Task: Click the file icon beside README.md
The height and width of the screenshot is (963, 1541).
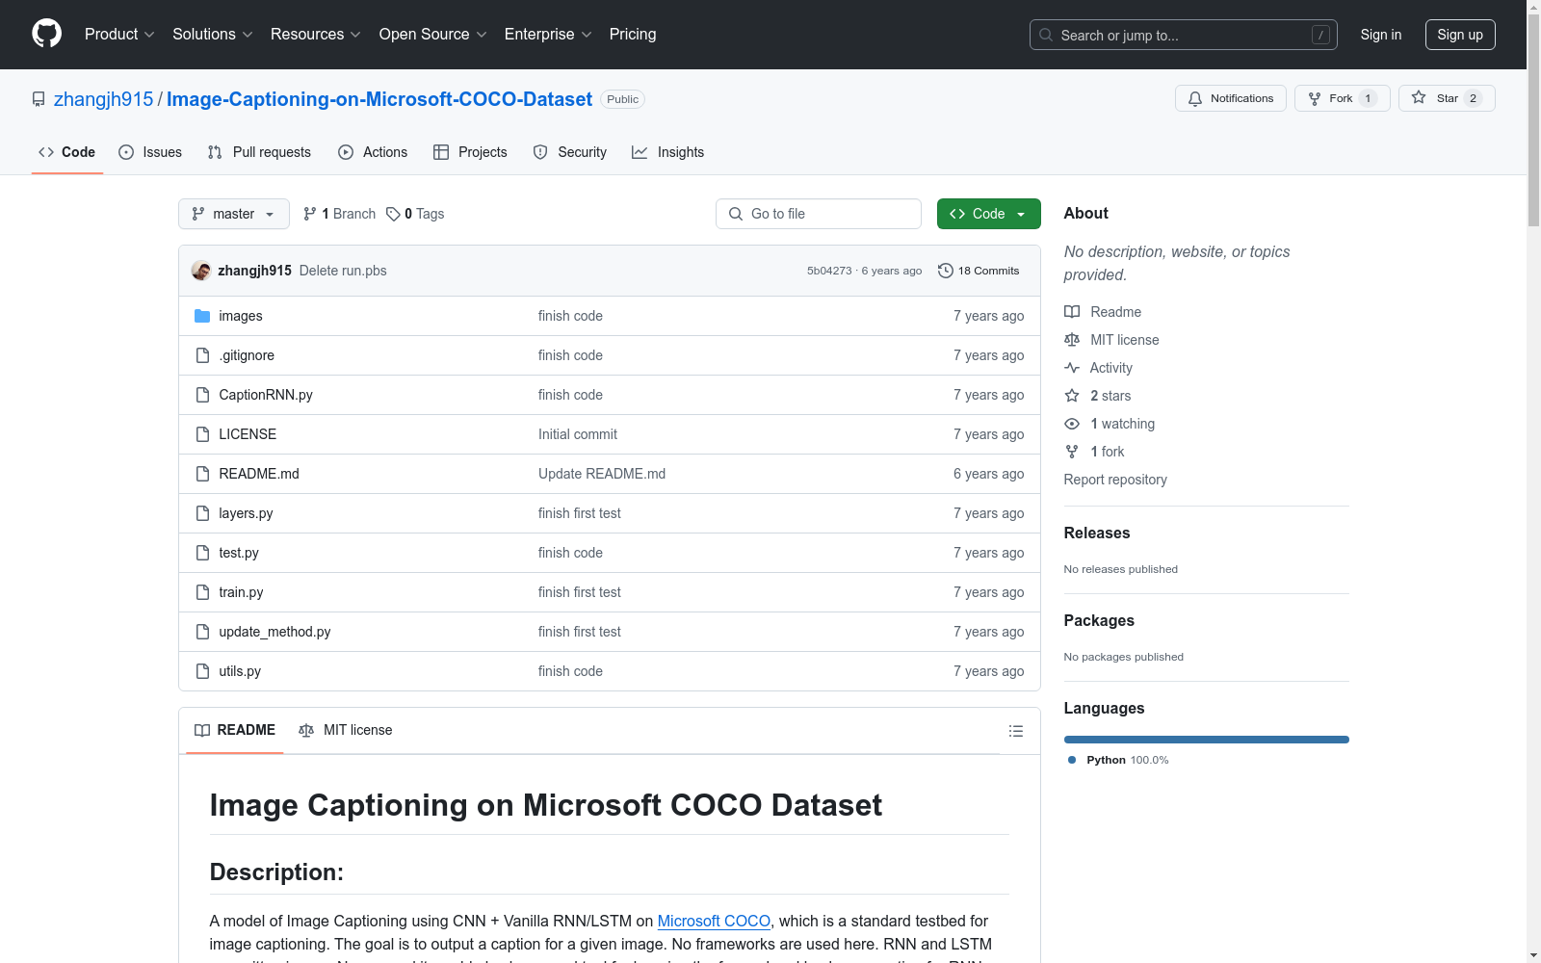Action: 202,474
